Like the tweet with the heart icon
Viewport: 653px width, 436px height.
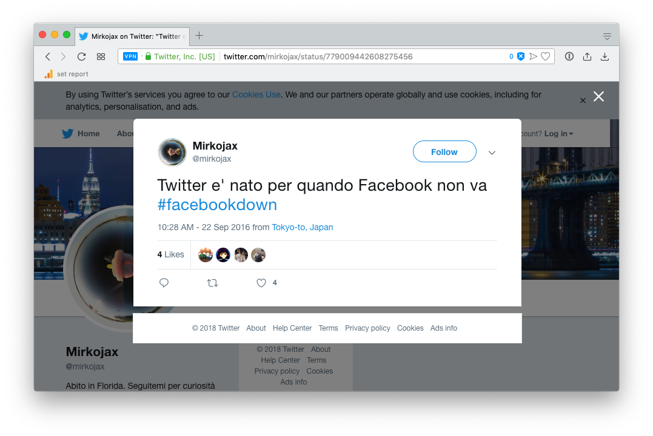[261, 283]
